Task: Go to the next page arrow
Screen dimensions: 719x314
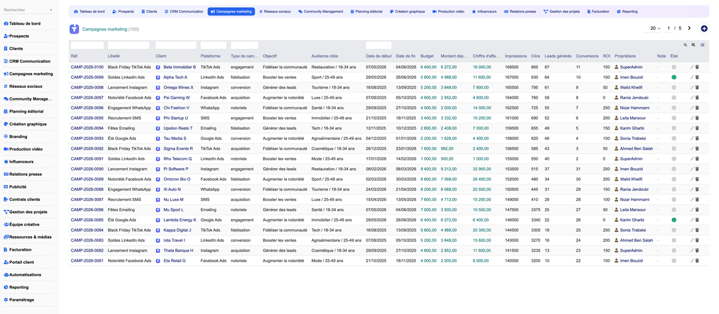Action: [x=689, y=28]
